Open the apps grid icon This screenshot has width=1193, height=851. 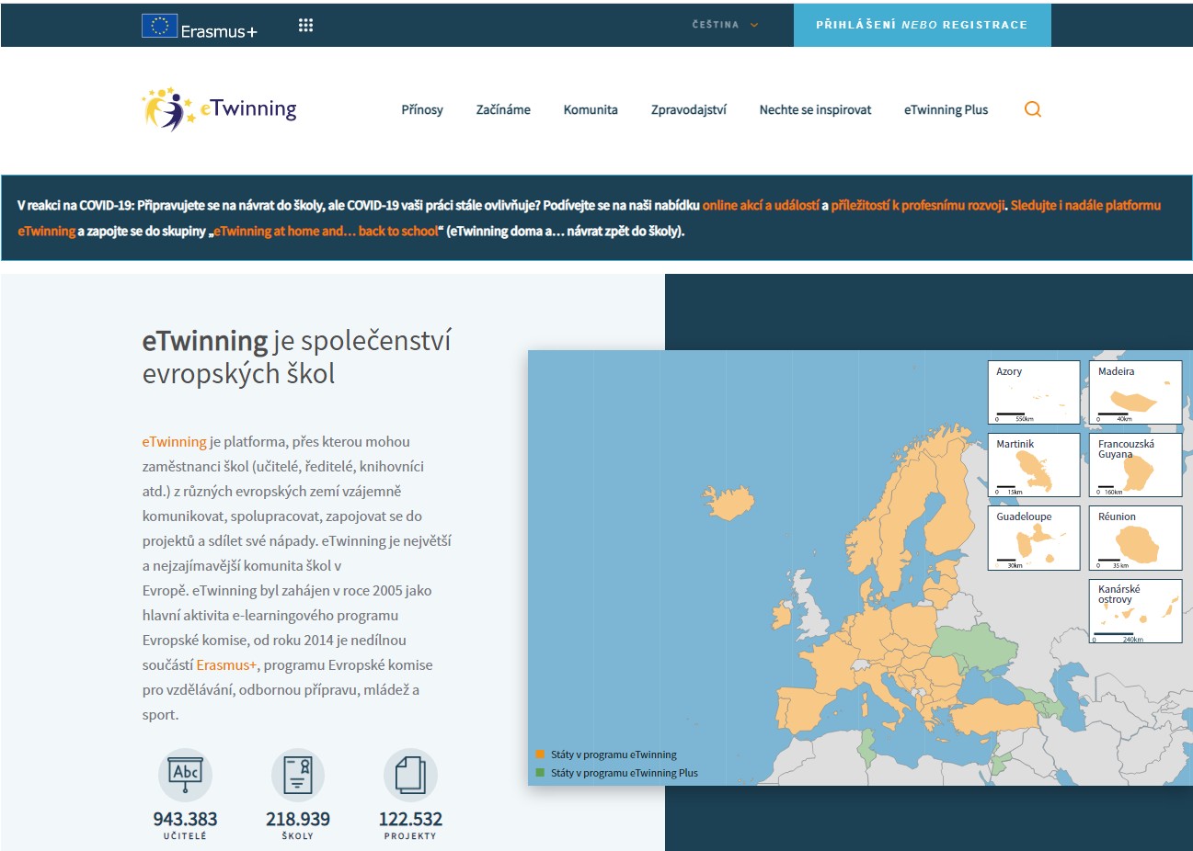[306, 26]
